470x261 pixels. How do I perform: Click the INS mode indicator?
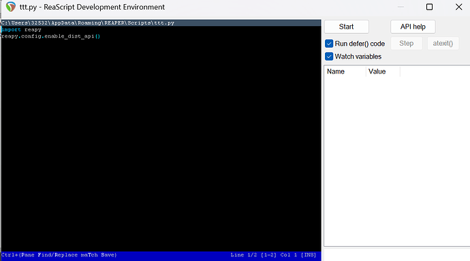tap(309, 255)
